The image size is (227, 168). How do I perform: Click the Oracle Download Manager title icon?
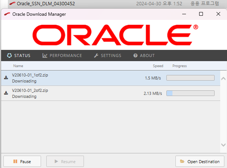tap(7, 14)
